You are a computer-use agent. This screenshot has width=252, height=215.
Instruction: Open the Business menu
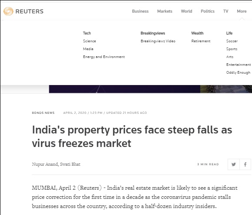[140, 11]
